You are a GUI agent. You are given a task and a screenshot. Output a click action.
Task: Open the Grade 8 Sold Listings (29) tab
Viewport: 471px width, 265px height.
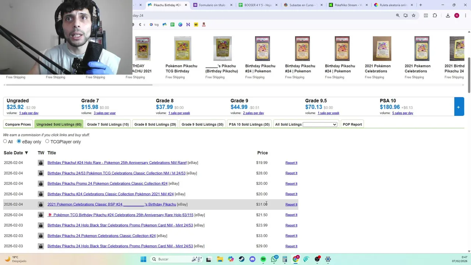(155, 124)
